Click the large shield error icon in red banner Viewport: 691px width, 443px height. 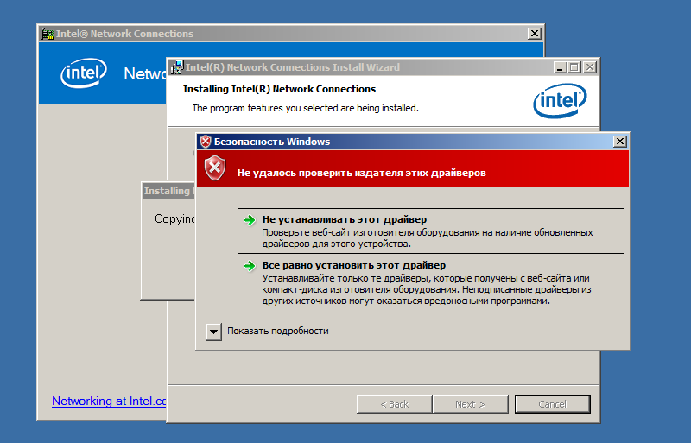(x=215, y=168)
